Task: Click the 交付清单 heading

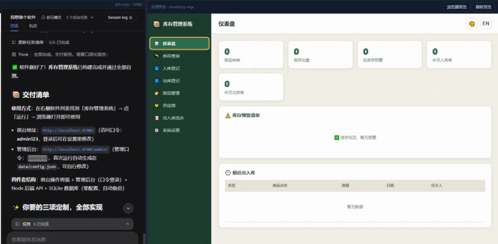Action: point(36,95)
